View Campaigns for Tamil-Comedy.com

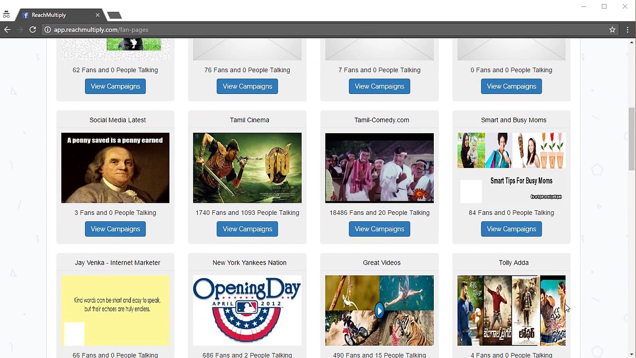(x=380, y=229)
